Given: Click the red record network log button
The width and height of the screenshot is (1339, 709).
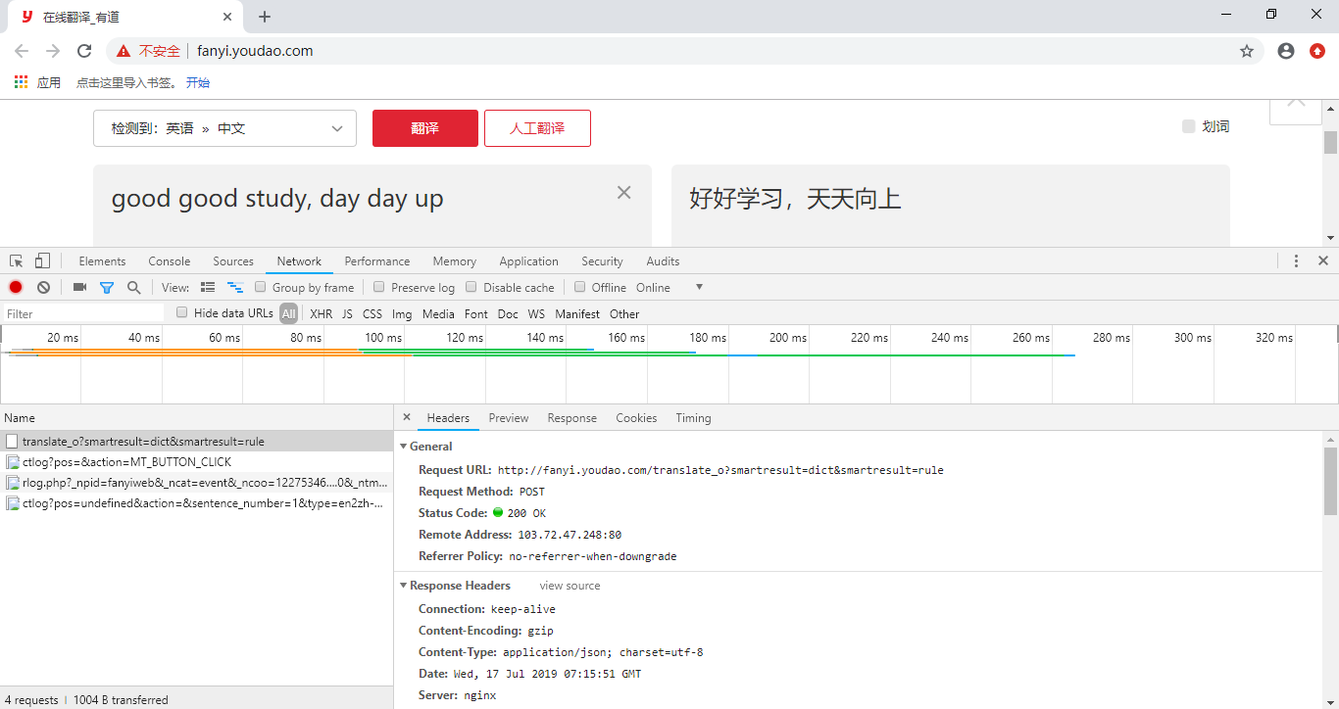Looking at the screenshot, I should (x=16, y=287).
